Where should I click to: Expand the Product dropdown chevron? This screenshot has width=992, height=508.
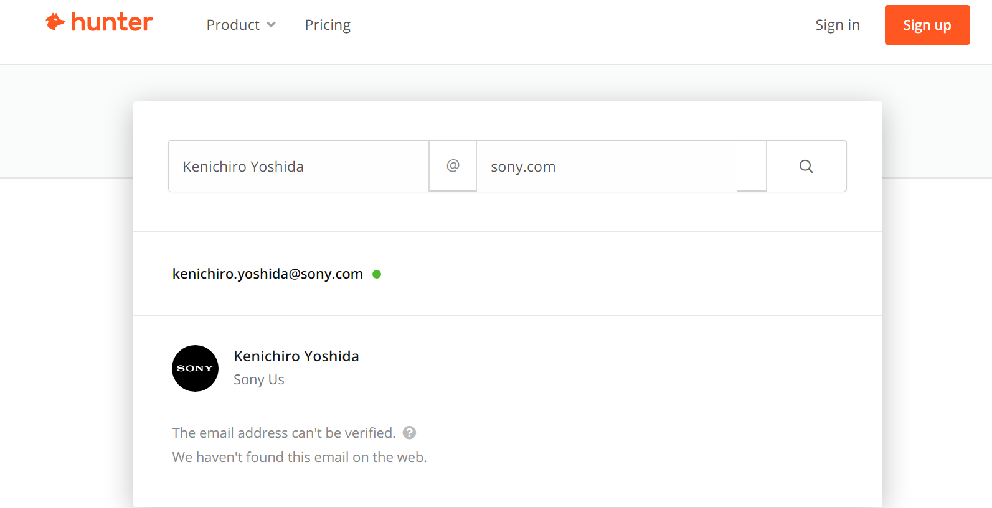point(271,25)
